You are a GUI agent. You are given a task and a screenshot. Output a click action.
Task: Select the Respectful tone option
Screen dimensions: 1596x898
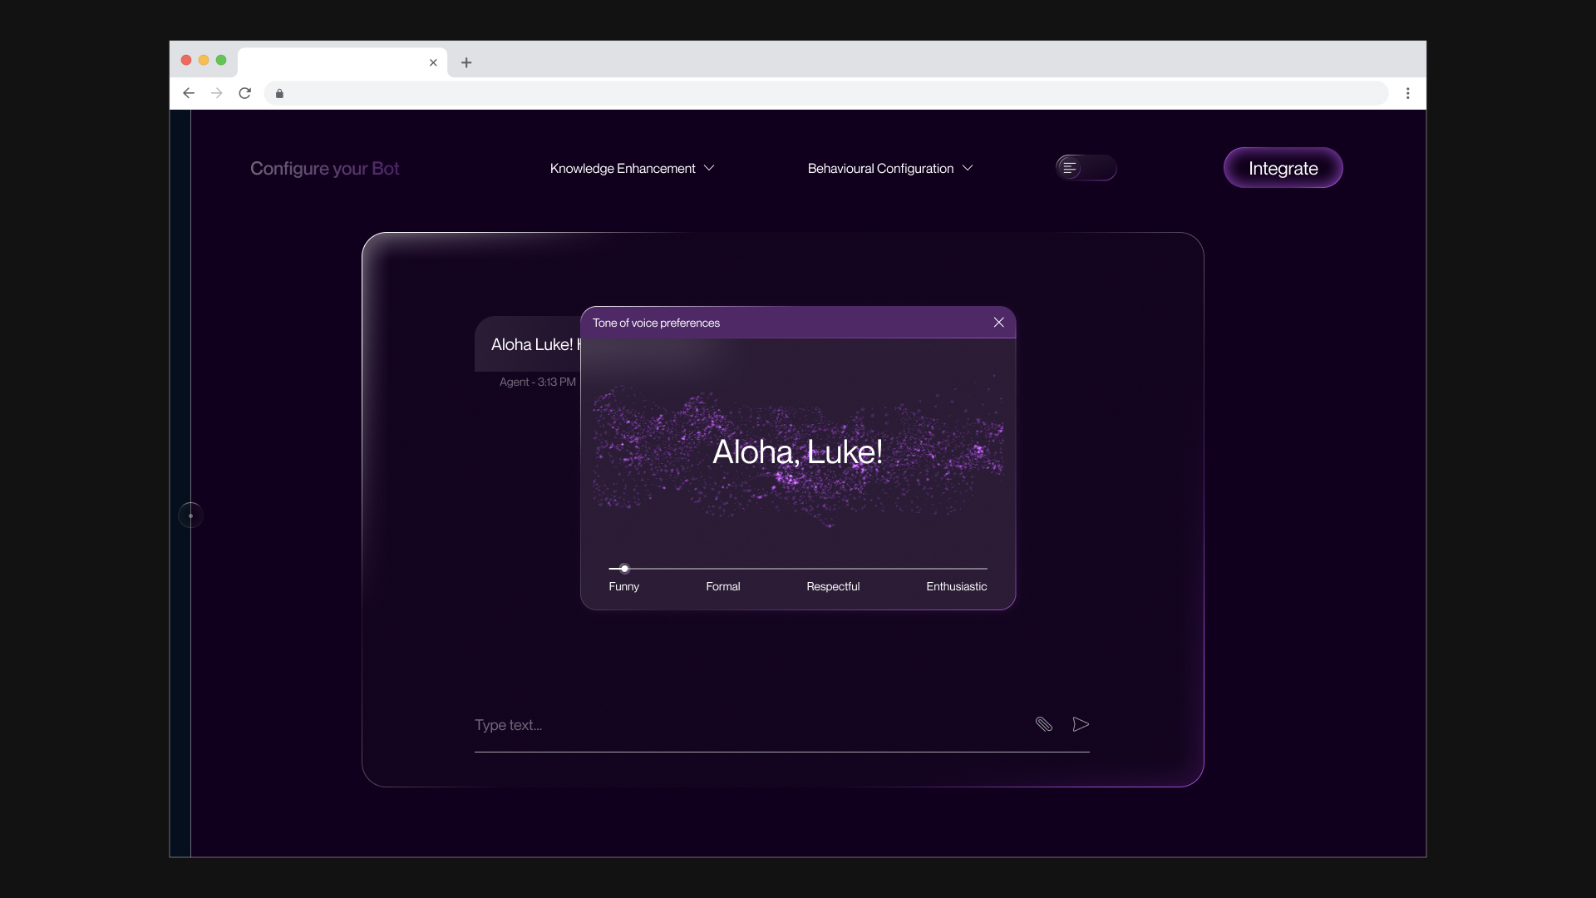[833, 586]
